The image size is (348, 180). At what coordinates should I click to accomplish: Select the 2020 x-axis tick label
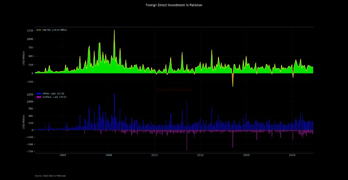click(246, 155)
